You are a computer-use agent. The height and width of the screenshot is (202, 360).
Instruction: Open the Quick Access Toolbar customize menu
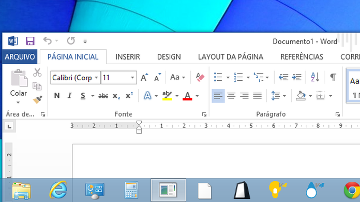point(85,41)
